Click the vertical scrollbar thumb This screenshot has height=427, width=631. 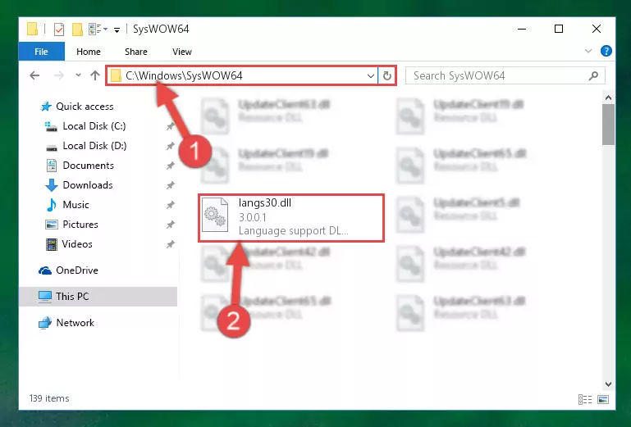pyautogui.click(x=608, y=125)
